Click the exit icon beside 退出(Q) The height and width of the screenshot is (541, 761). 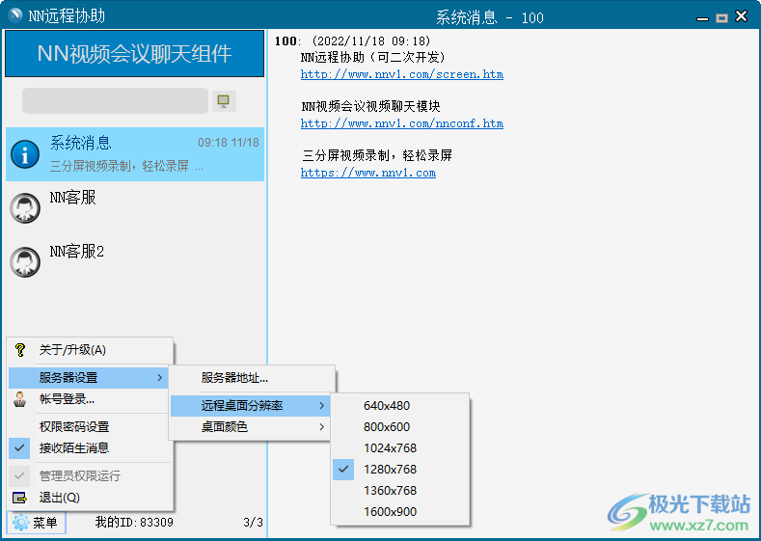19,498
